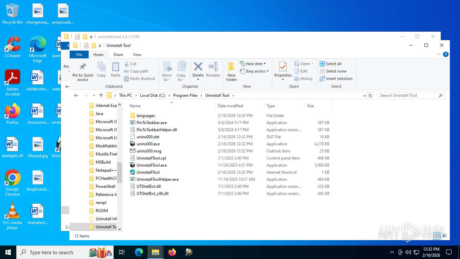Open the Windows Start menu

pos(8,252)
